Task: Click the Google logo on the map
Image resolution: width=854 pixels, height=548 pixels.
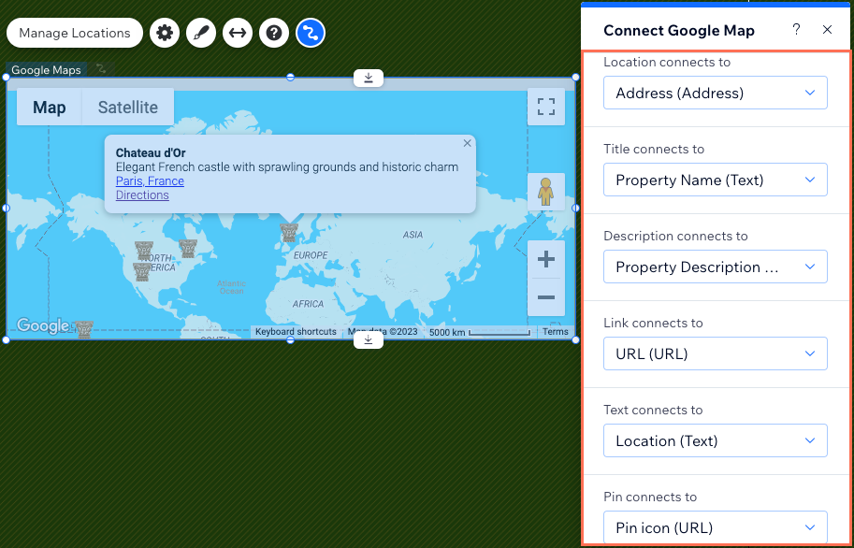Action: point(42,325)
